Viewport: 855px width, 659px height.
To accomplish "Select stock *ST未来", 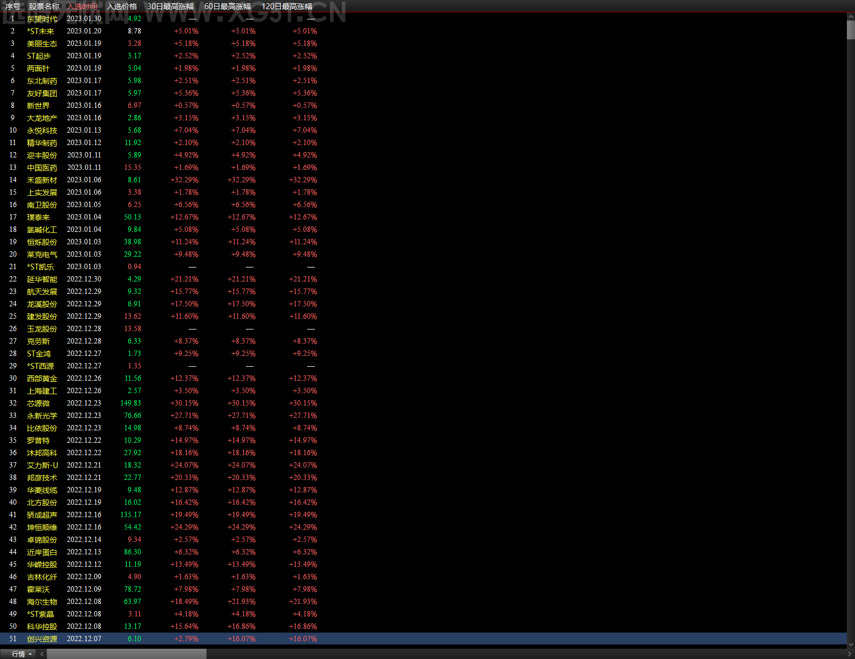I will (x=40, y=31).
